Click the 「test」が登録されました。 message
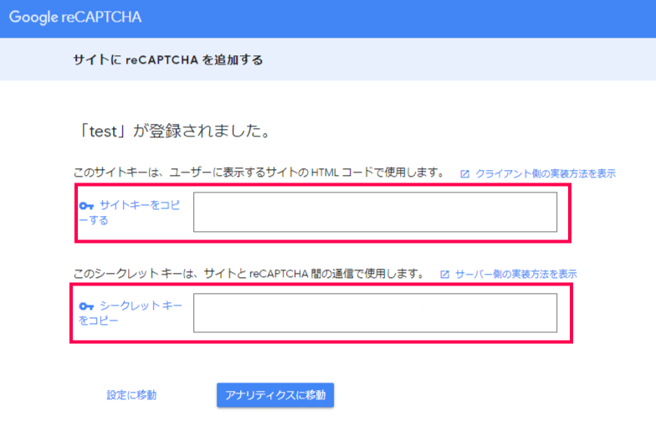This screenshot has width=656, height=447. (174, 131)
